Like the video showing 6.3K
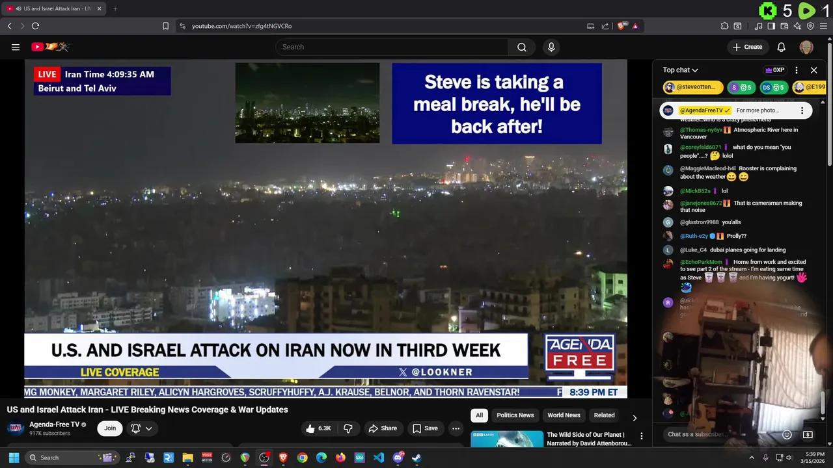The image size is (833, 468). tap(319, 428)
